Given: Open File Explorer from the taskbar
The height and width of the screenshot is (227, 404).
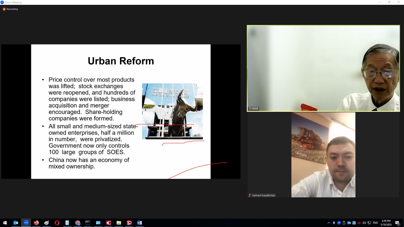Looking at the screenshot, I should coord(119,223).
